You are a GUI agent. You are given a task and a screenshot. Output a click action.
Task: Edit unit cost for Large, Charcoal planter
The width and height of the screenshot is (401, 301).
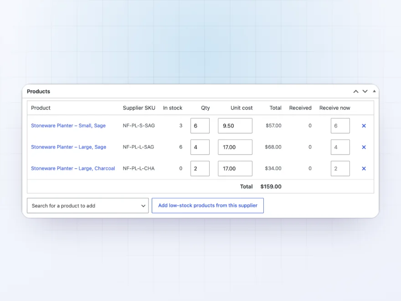tap(235, 168)
